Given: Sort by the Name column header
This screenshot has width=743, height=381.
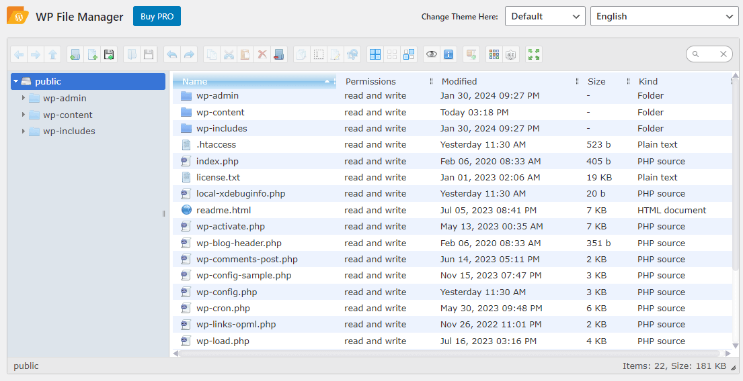Looking at the screenshot, I should pos(254,81).
